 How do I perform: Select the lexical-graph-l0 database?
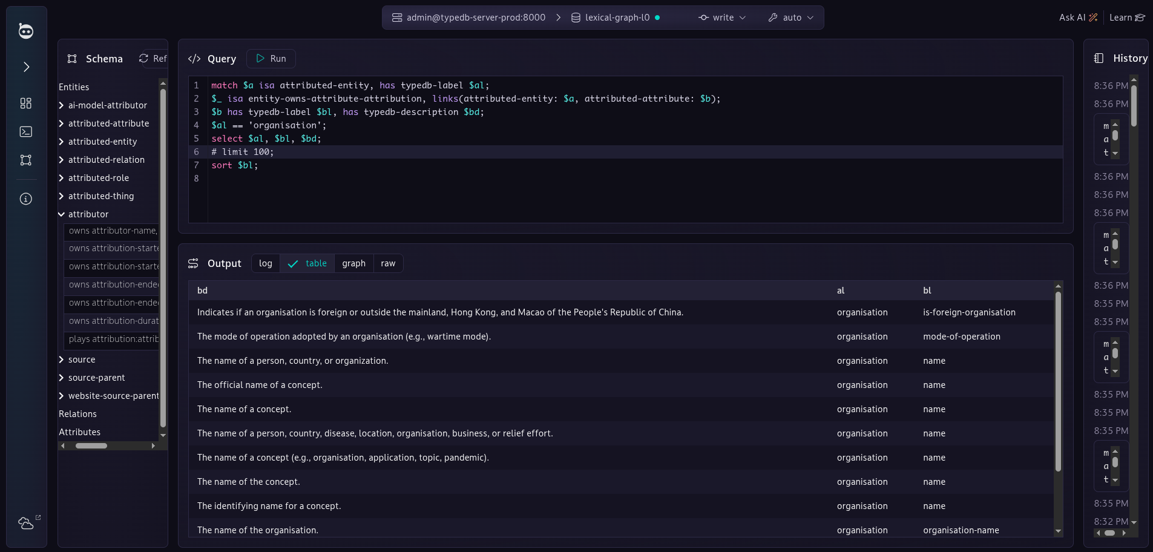(617, 18)
